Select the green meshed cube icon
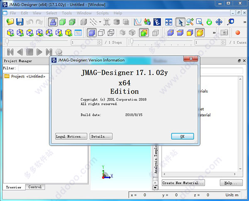249x201 pixels. pos(72,22)
